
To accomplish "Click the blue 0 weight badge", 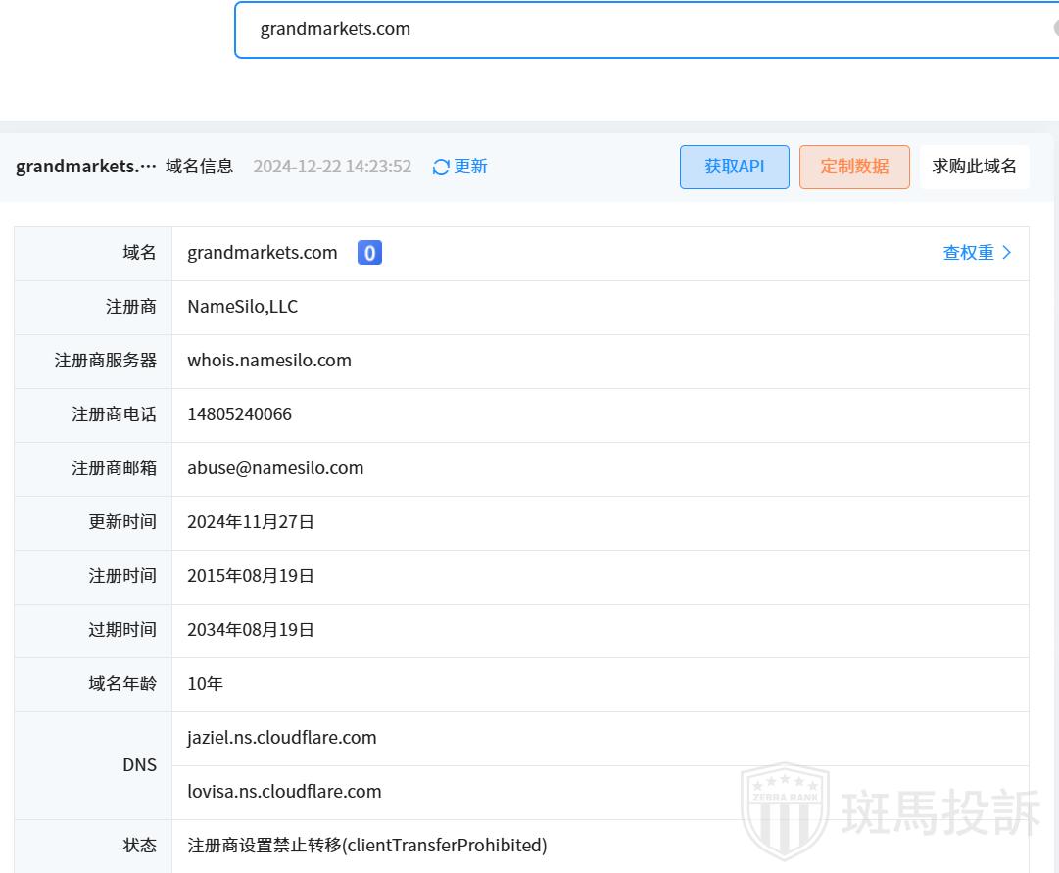I will (x=369, y=253).
